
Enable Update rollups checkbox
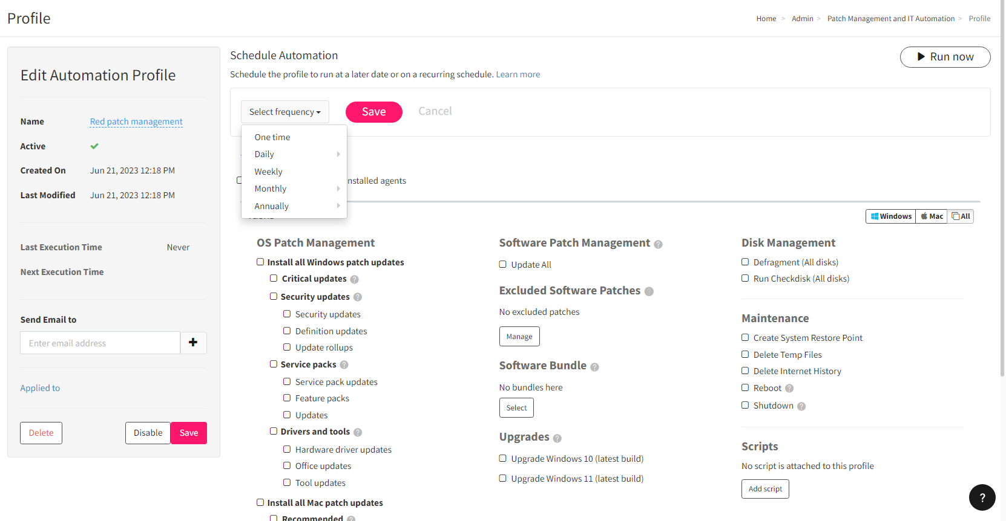tap(287, 347)
